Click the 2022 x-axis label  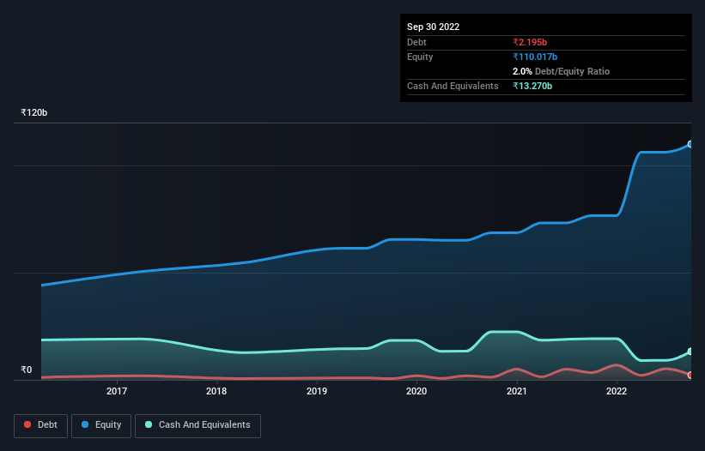point(617,391)
